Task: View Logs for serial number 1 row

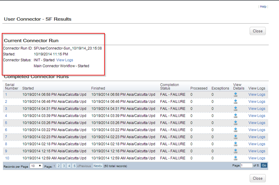Action: (x=257, y=94)
